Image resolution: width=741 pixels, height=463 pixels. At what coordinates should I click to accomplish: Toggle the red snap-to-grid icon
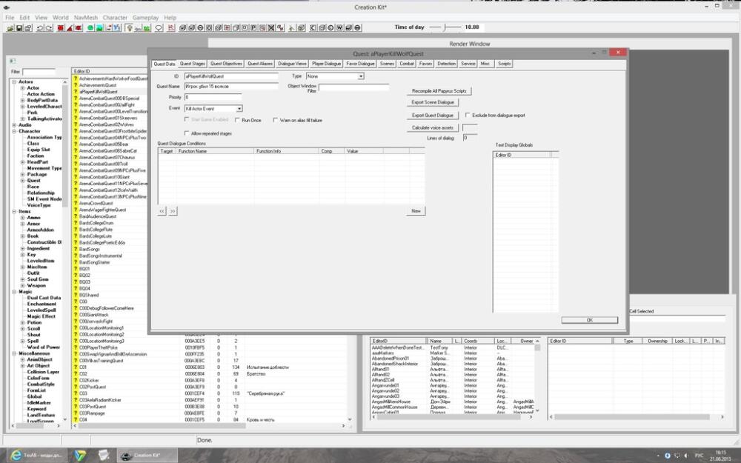61,28
